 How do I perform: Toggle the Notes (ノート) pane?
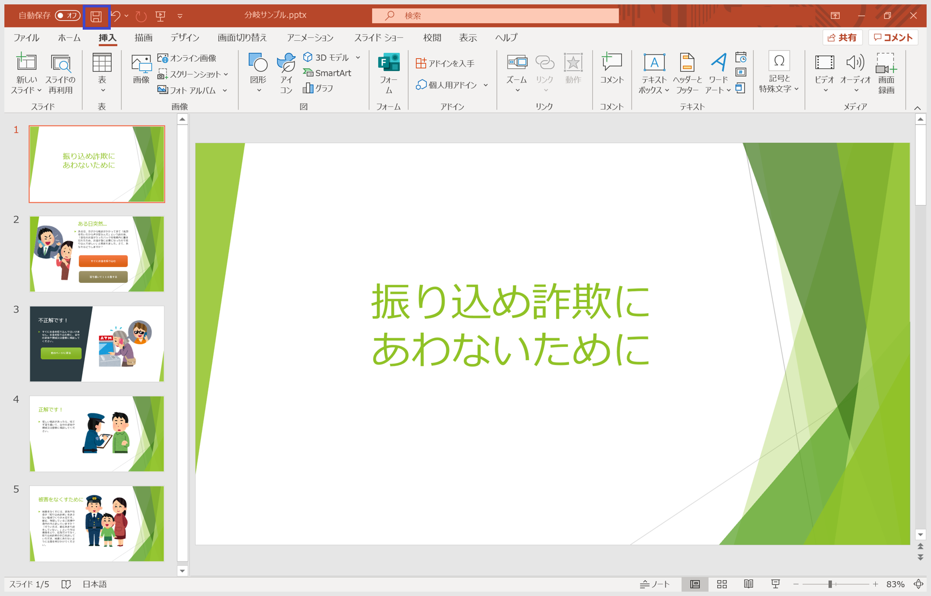655,584
